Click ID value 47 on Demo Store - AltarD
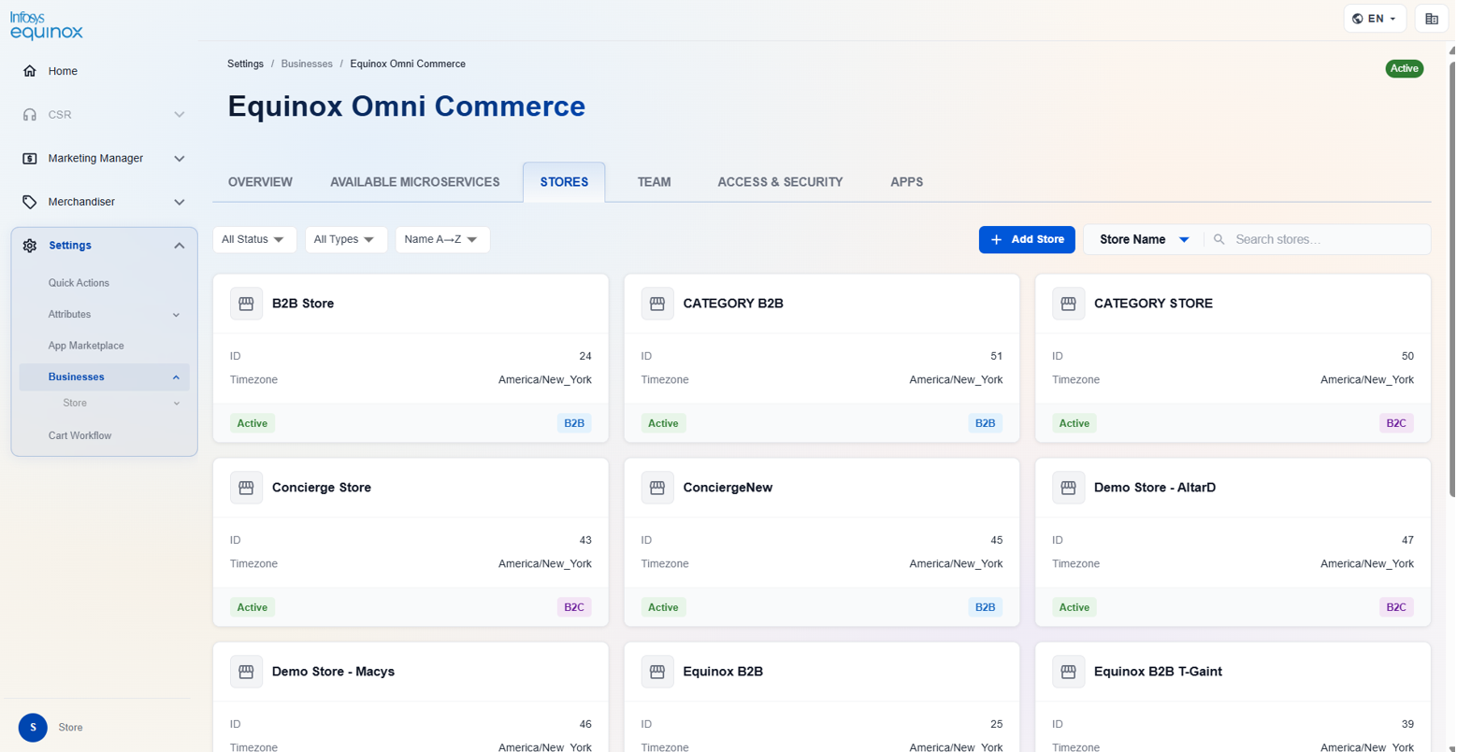The height and width of the screenshot is (752, 1457). point(1407,540)
